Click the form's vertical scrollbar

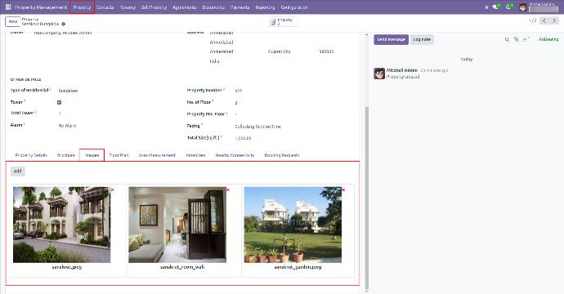[x=366, y=198]
